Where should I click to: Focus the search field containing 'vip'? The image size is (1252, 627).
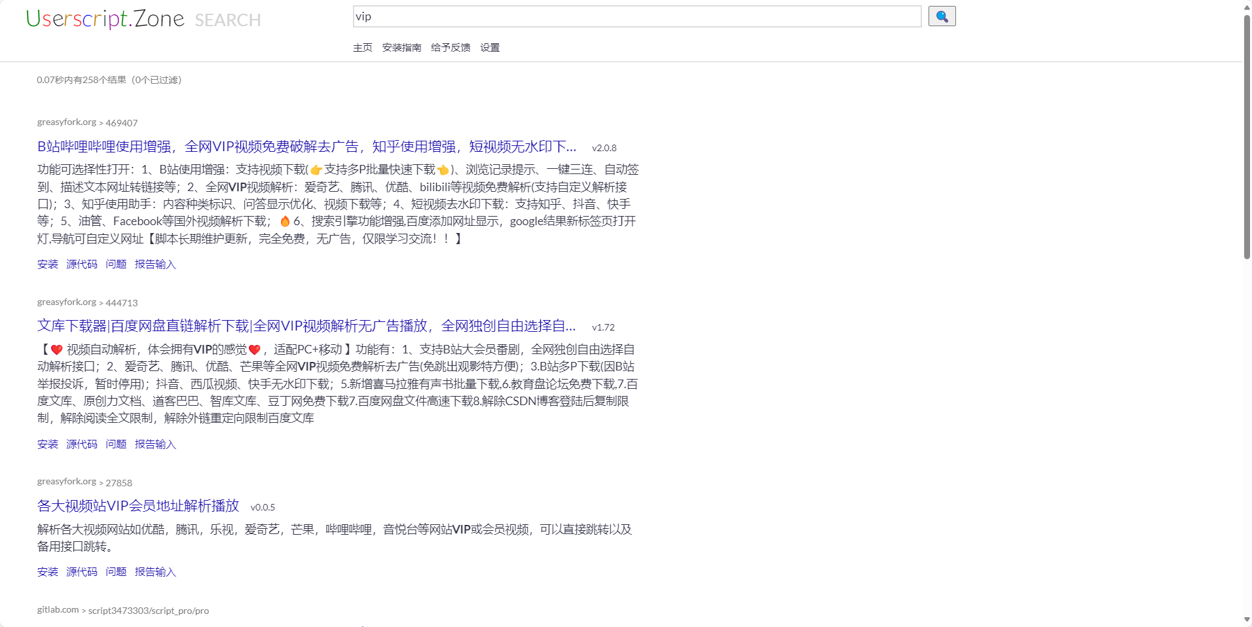(x=636, y=16)
